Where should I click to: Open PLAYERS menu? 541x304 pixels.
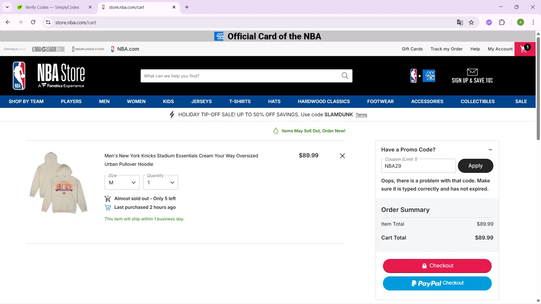click(x=71, y=102)
